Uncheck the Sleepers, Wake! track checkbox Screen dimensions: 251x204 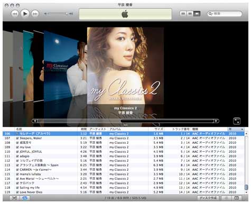click(17, 138)
